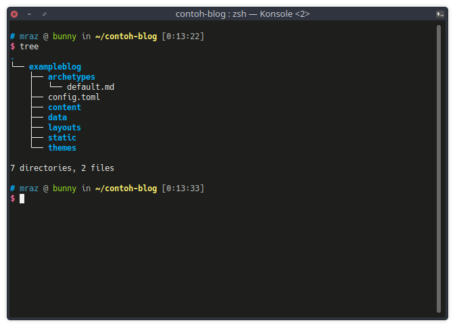Click the exampleblog directory name

pyautogui.click(x=55, y=67)
